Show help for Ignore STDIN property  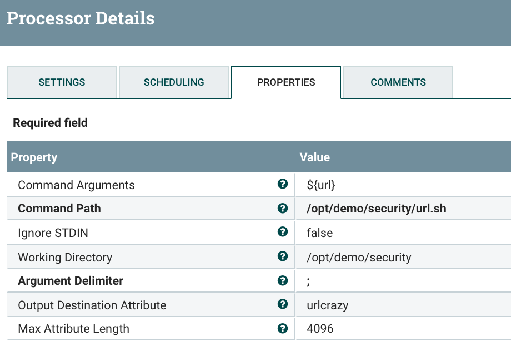tap(283, 233)
